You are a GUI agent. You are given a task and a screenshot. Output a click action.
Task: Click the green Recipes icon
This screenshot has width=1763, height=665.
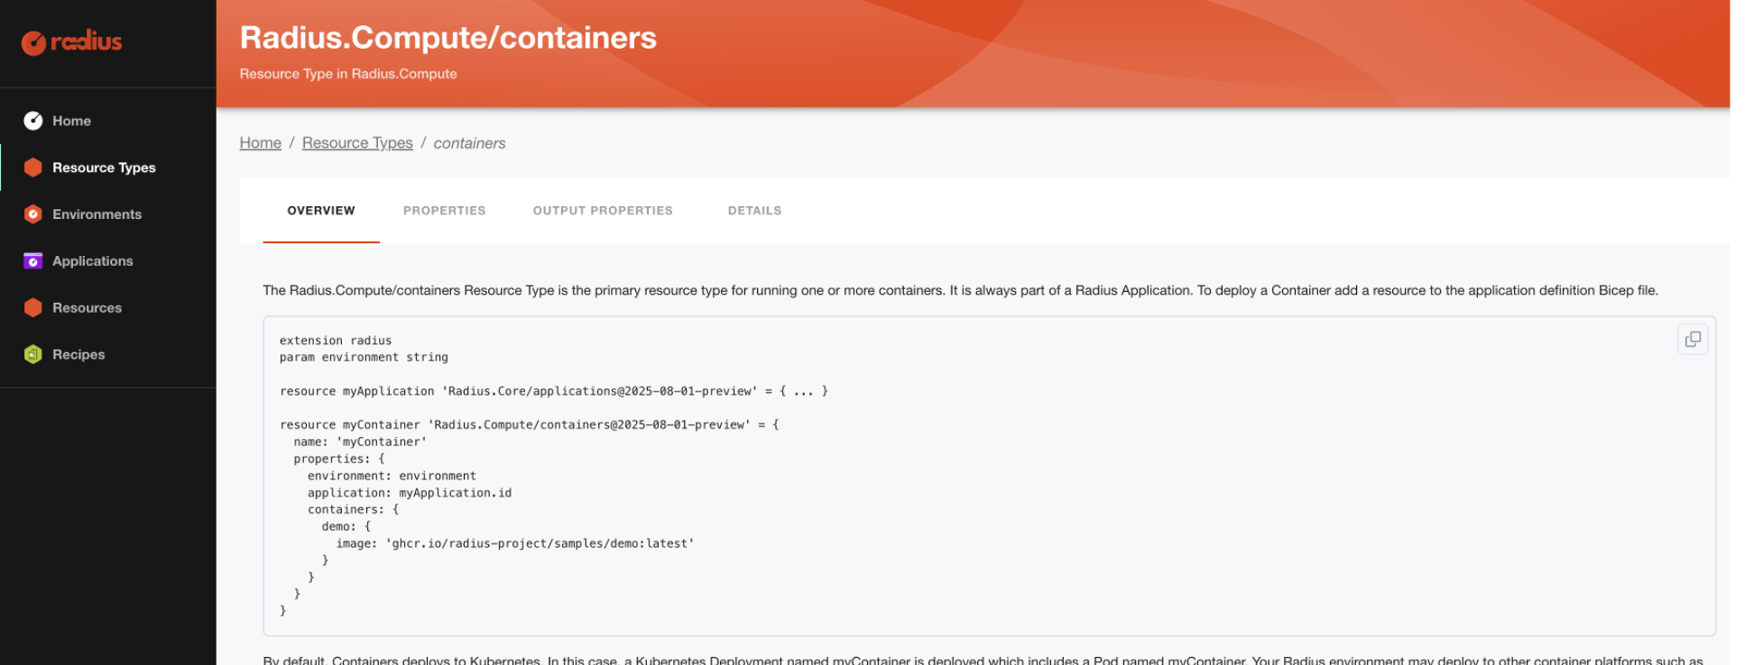[x=33, y=355]
